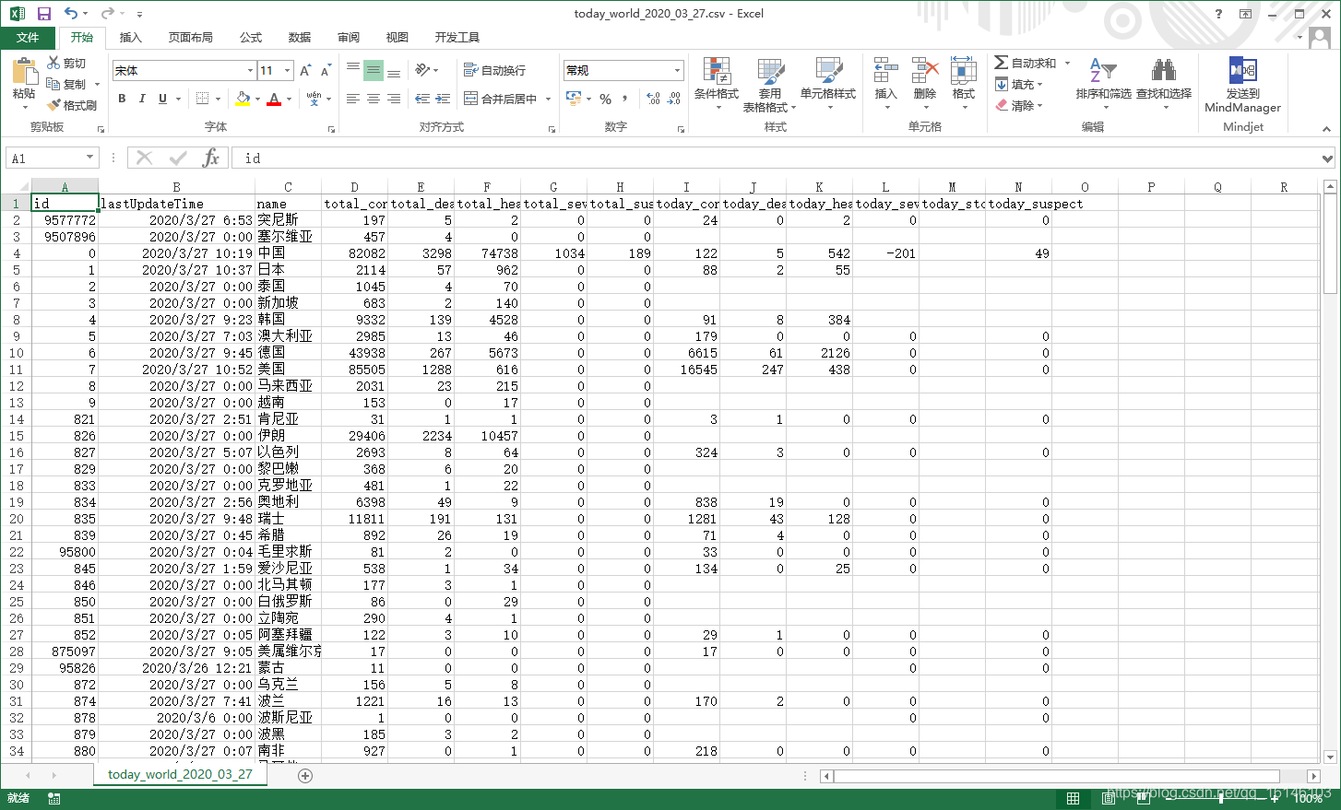Click the zoom slider in status bar
Viewport: 1341px width, 810px height.
click(x=1221, y=798)
